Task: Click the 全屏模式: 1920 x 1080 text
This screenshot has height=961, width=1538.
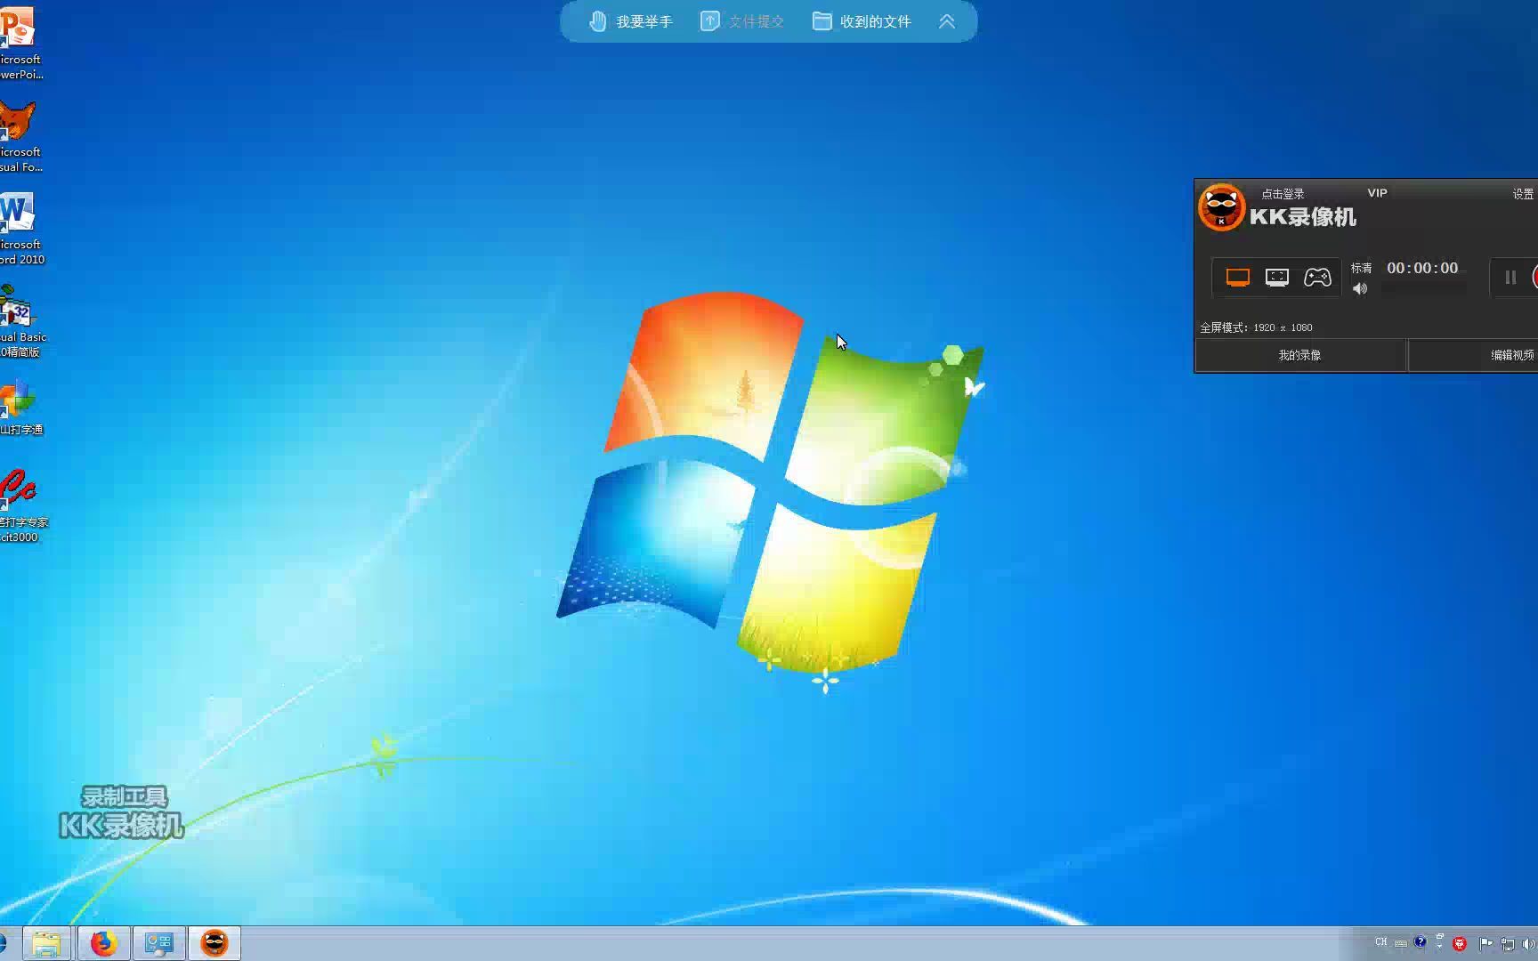Action: point(1256,327)
